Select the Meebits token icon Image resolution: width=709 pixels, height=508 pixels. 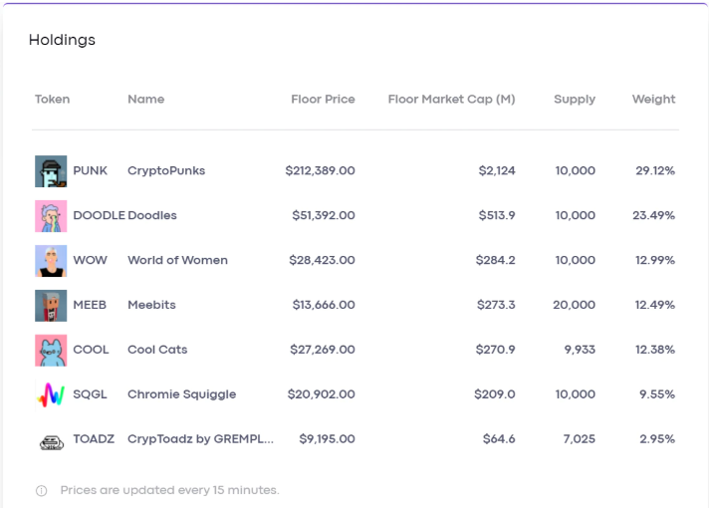51,306
